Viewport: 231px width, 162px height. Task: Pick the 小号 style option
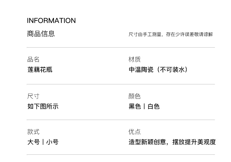52,142
